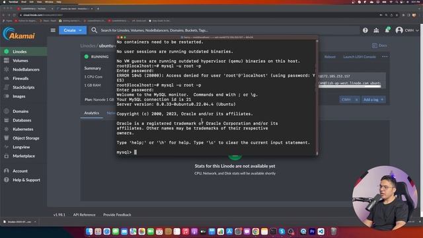The width and height of the screenshot is (423, 238).
Task: Open the community icon in header
Action: click(x=376, y=30)
